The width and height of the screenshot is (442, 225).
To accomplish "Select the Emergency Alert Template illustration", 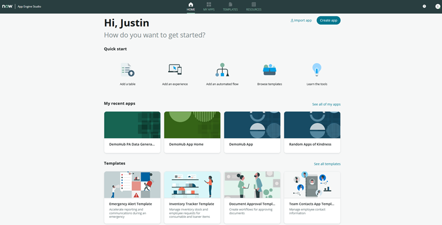I will (x=132, y=184).
